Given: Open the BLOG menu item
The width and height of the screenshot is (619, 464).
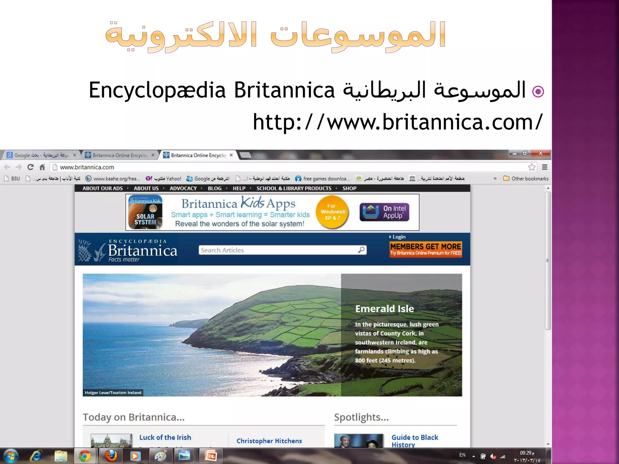Looking at the screenshot, I should (215, 188).
